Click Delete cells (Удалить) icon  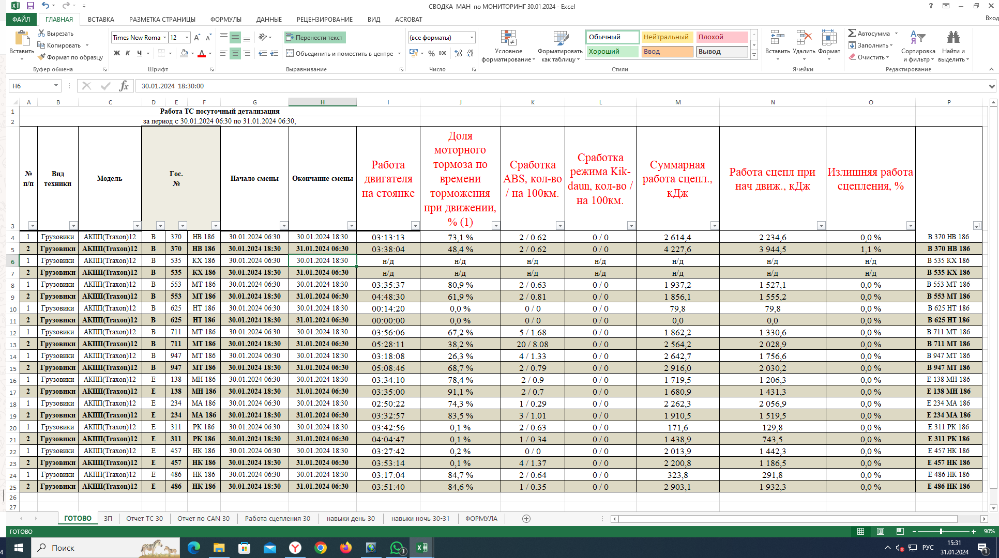pos(804,38)
